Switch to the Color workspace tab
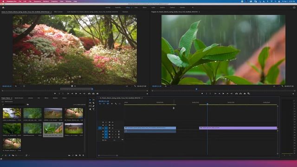This screenshot has height=167, width=297. point(136,7)
